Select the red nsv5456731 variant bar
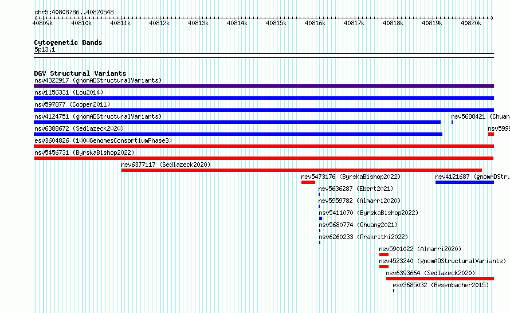This screenshot has width=510, height=313. (264, 158)
